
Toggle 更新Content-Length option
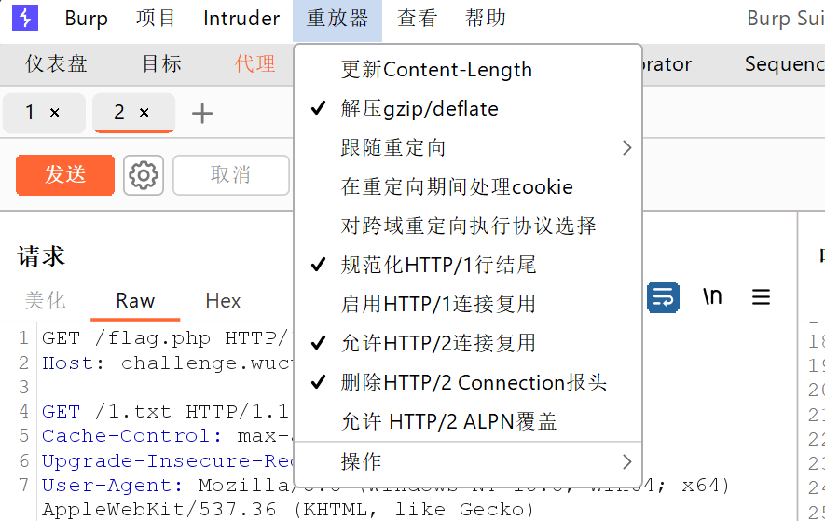(468, 70)
